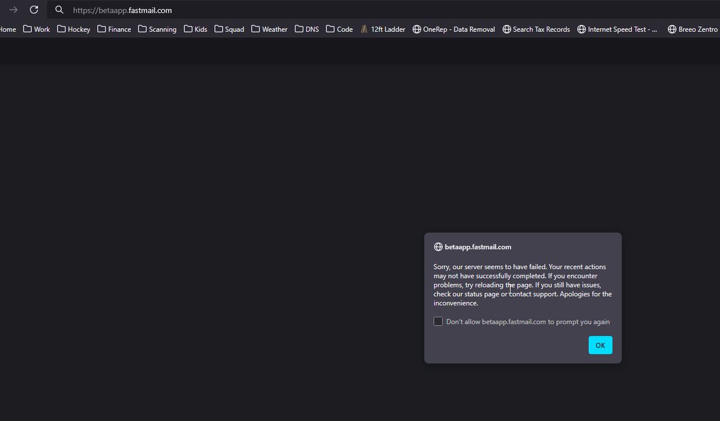Viewport: 720px width, 421px height.
Task: Open the Scanning bookmarks folder
Action: pos(157,29)
